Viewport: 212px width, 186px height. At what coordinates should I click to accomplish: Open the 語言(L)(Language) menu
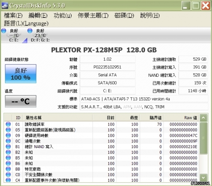pyautogui.click(x=26, y=23)
